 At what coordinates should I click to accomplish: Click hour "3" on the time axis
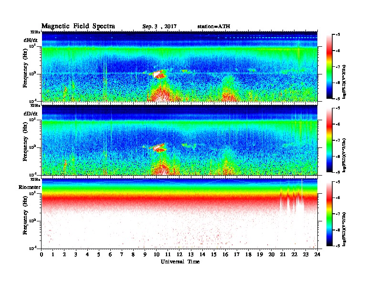pos(76,255)
